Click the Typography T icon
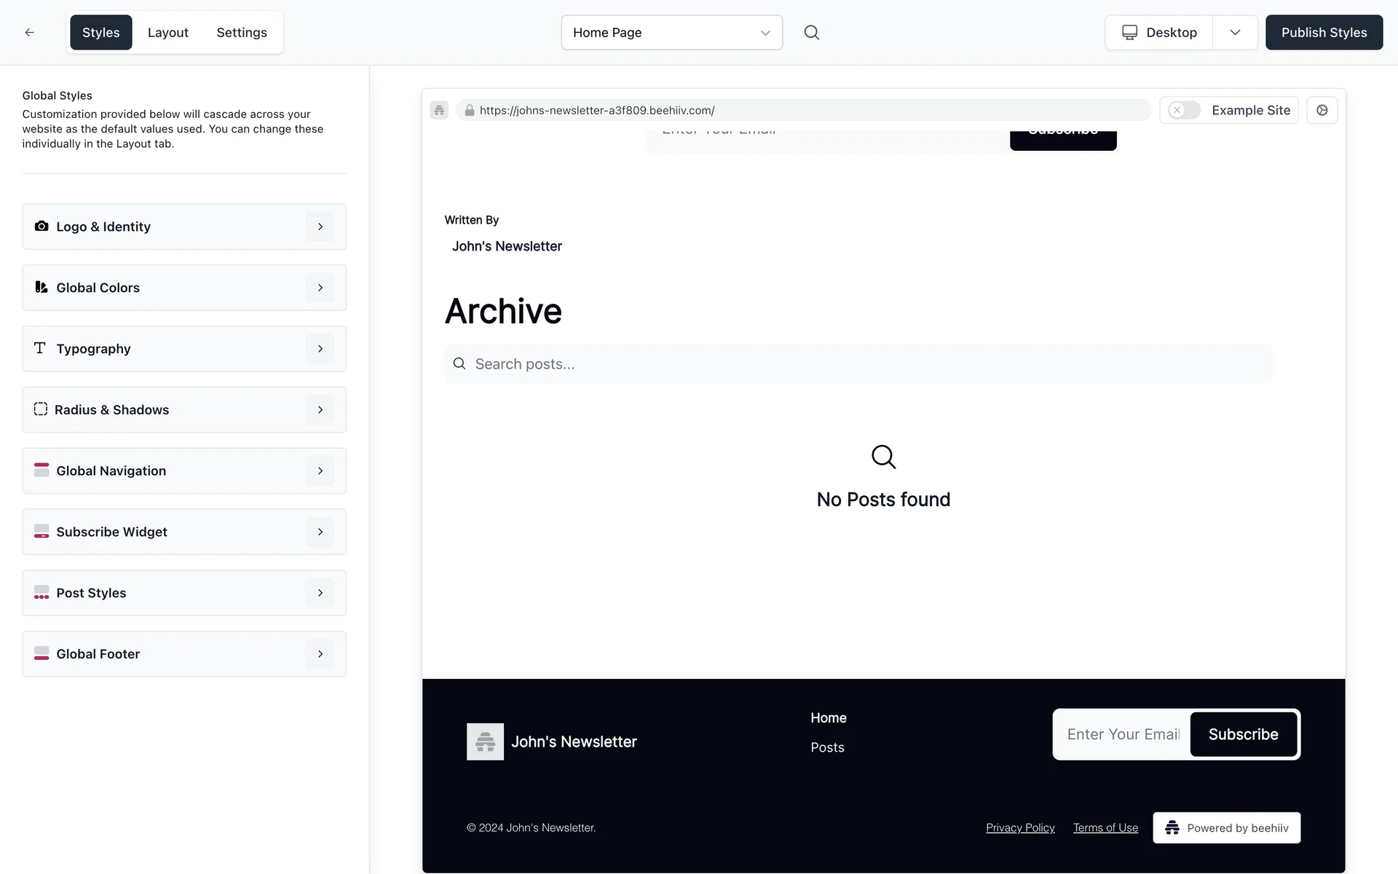Screen dimensions: 1398x874 coord(40,348)
